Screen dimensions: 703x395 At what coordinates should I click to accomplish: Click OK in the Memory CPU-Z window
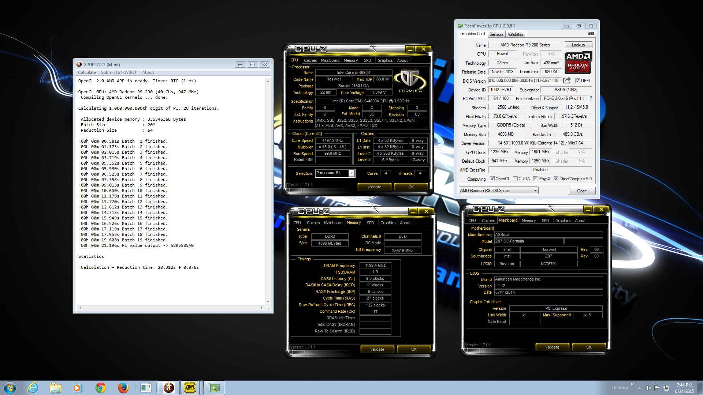(x=414, y=349)
